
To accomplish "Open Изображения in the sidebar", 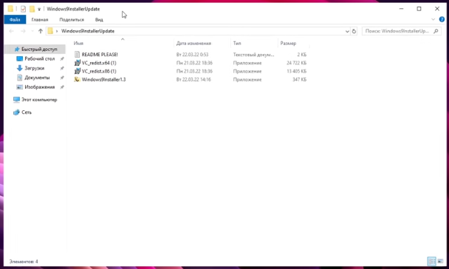I will (x=40, y=87).
